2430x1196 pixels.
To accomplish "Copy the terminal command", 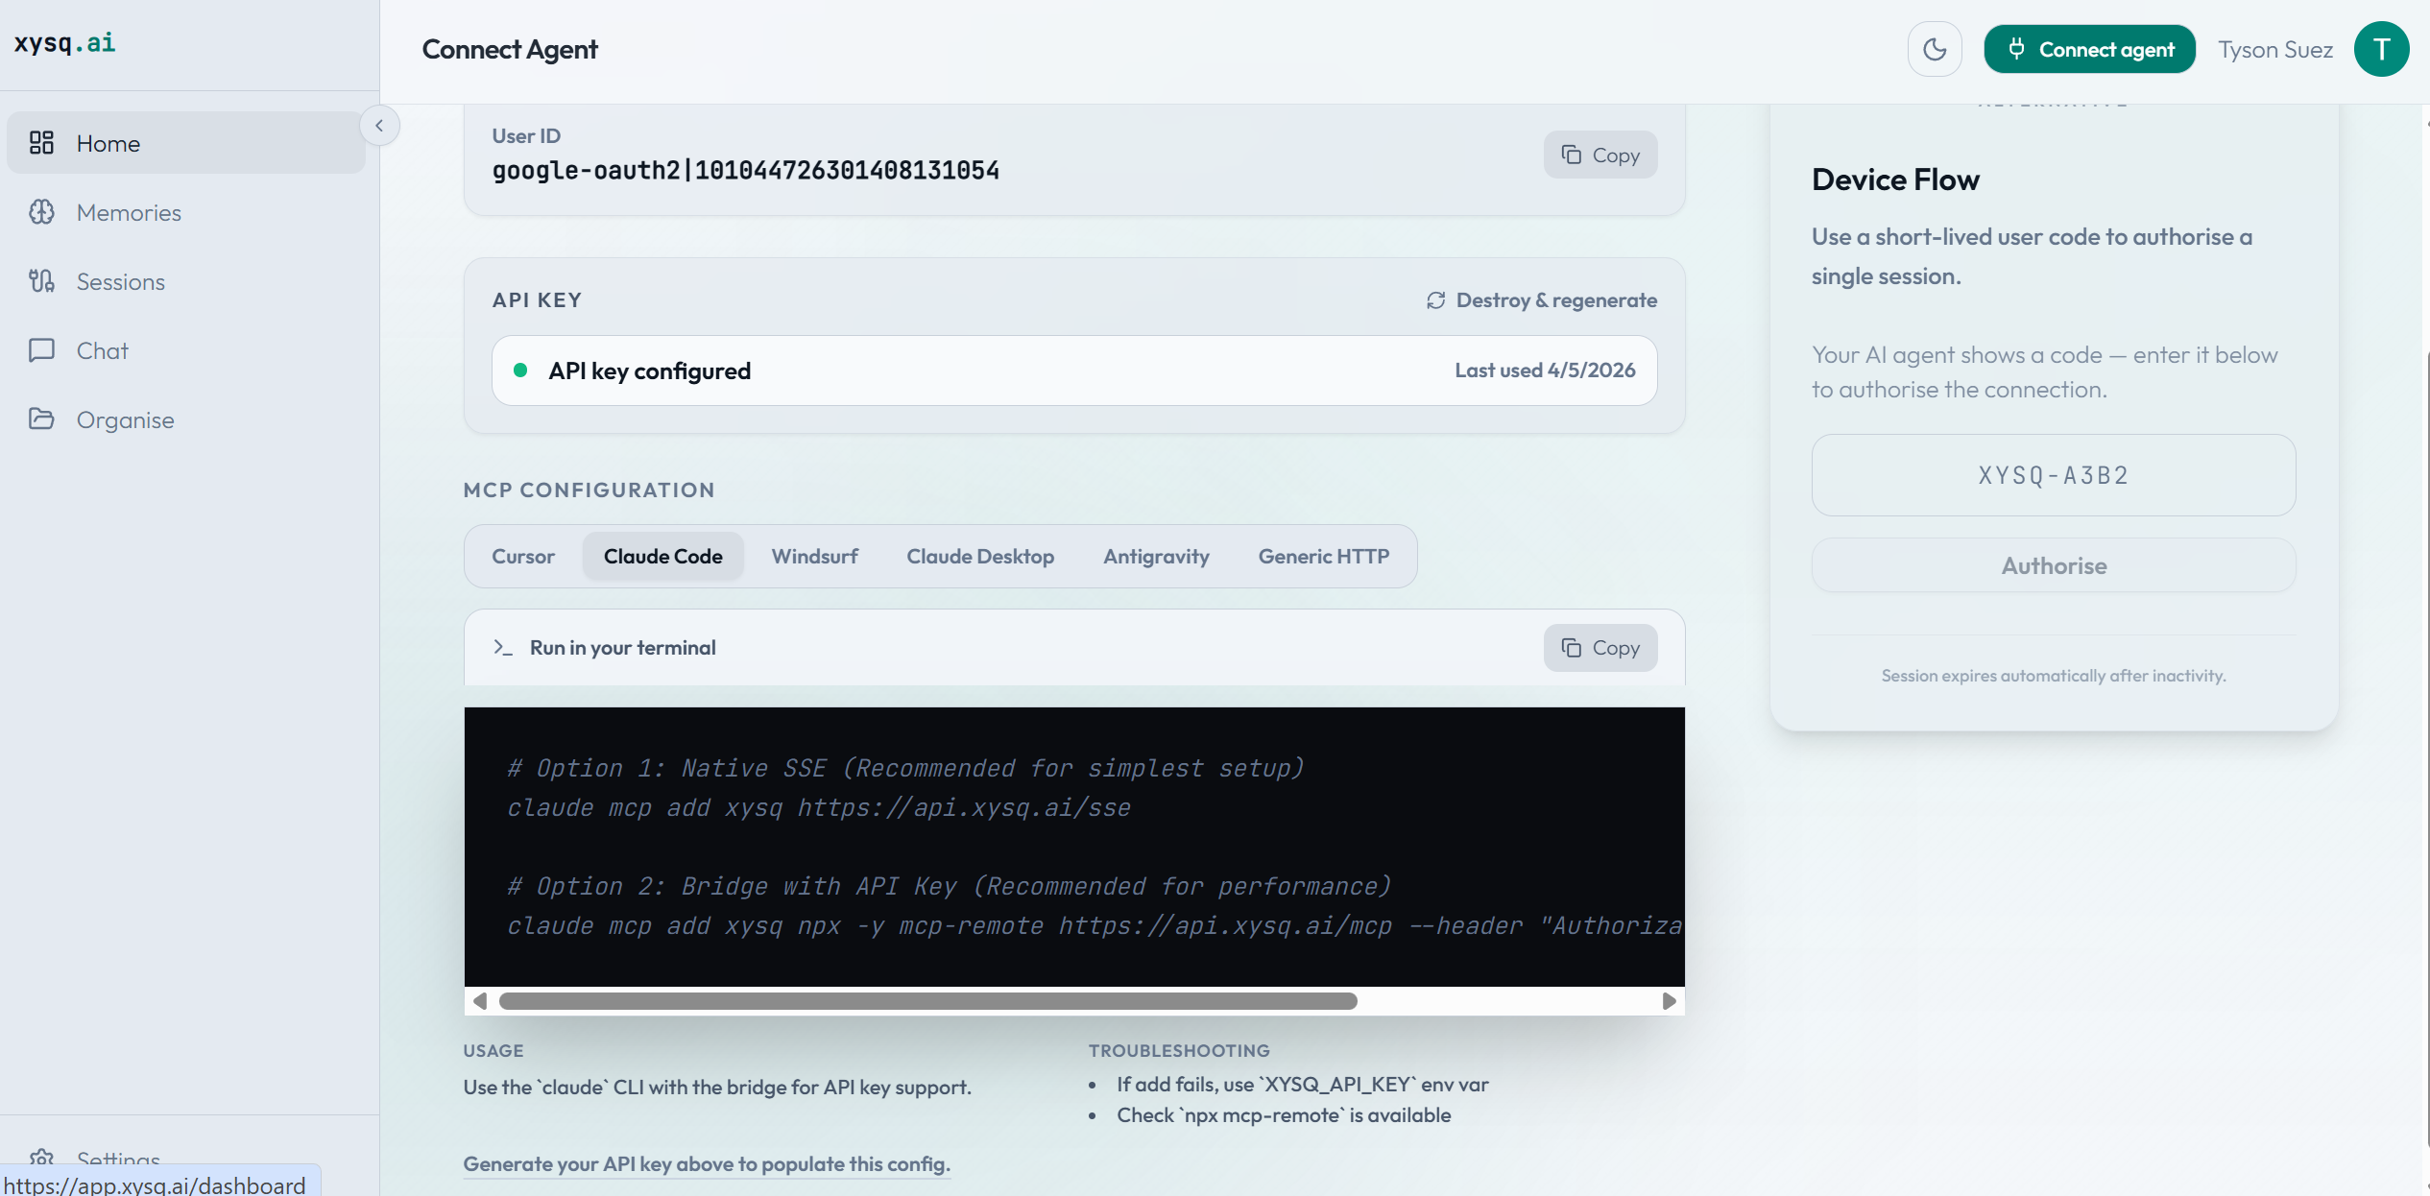I will (x=1600, y=648).
